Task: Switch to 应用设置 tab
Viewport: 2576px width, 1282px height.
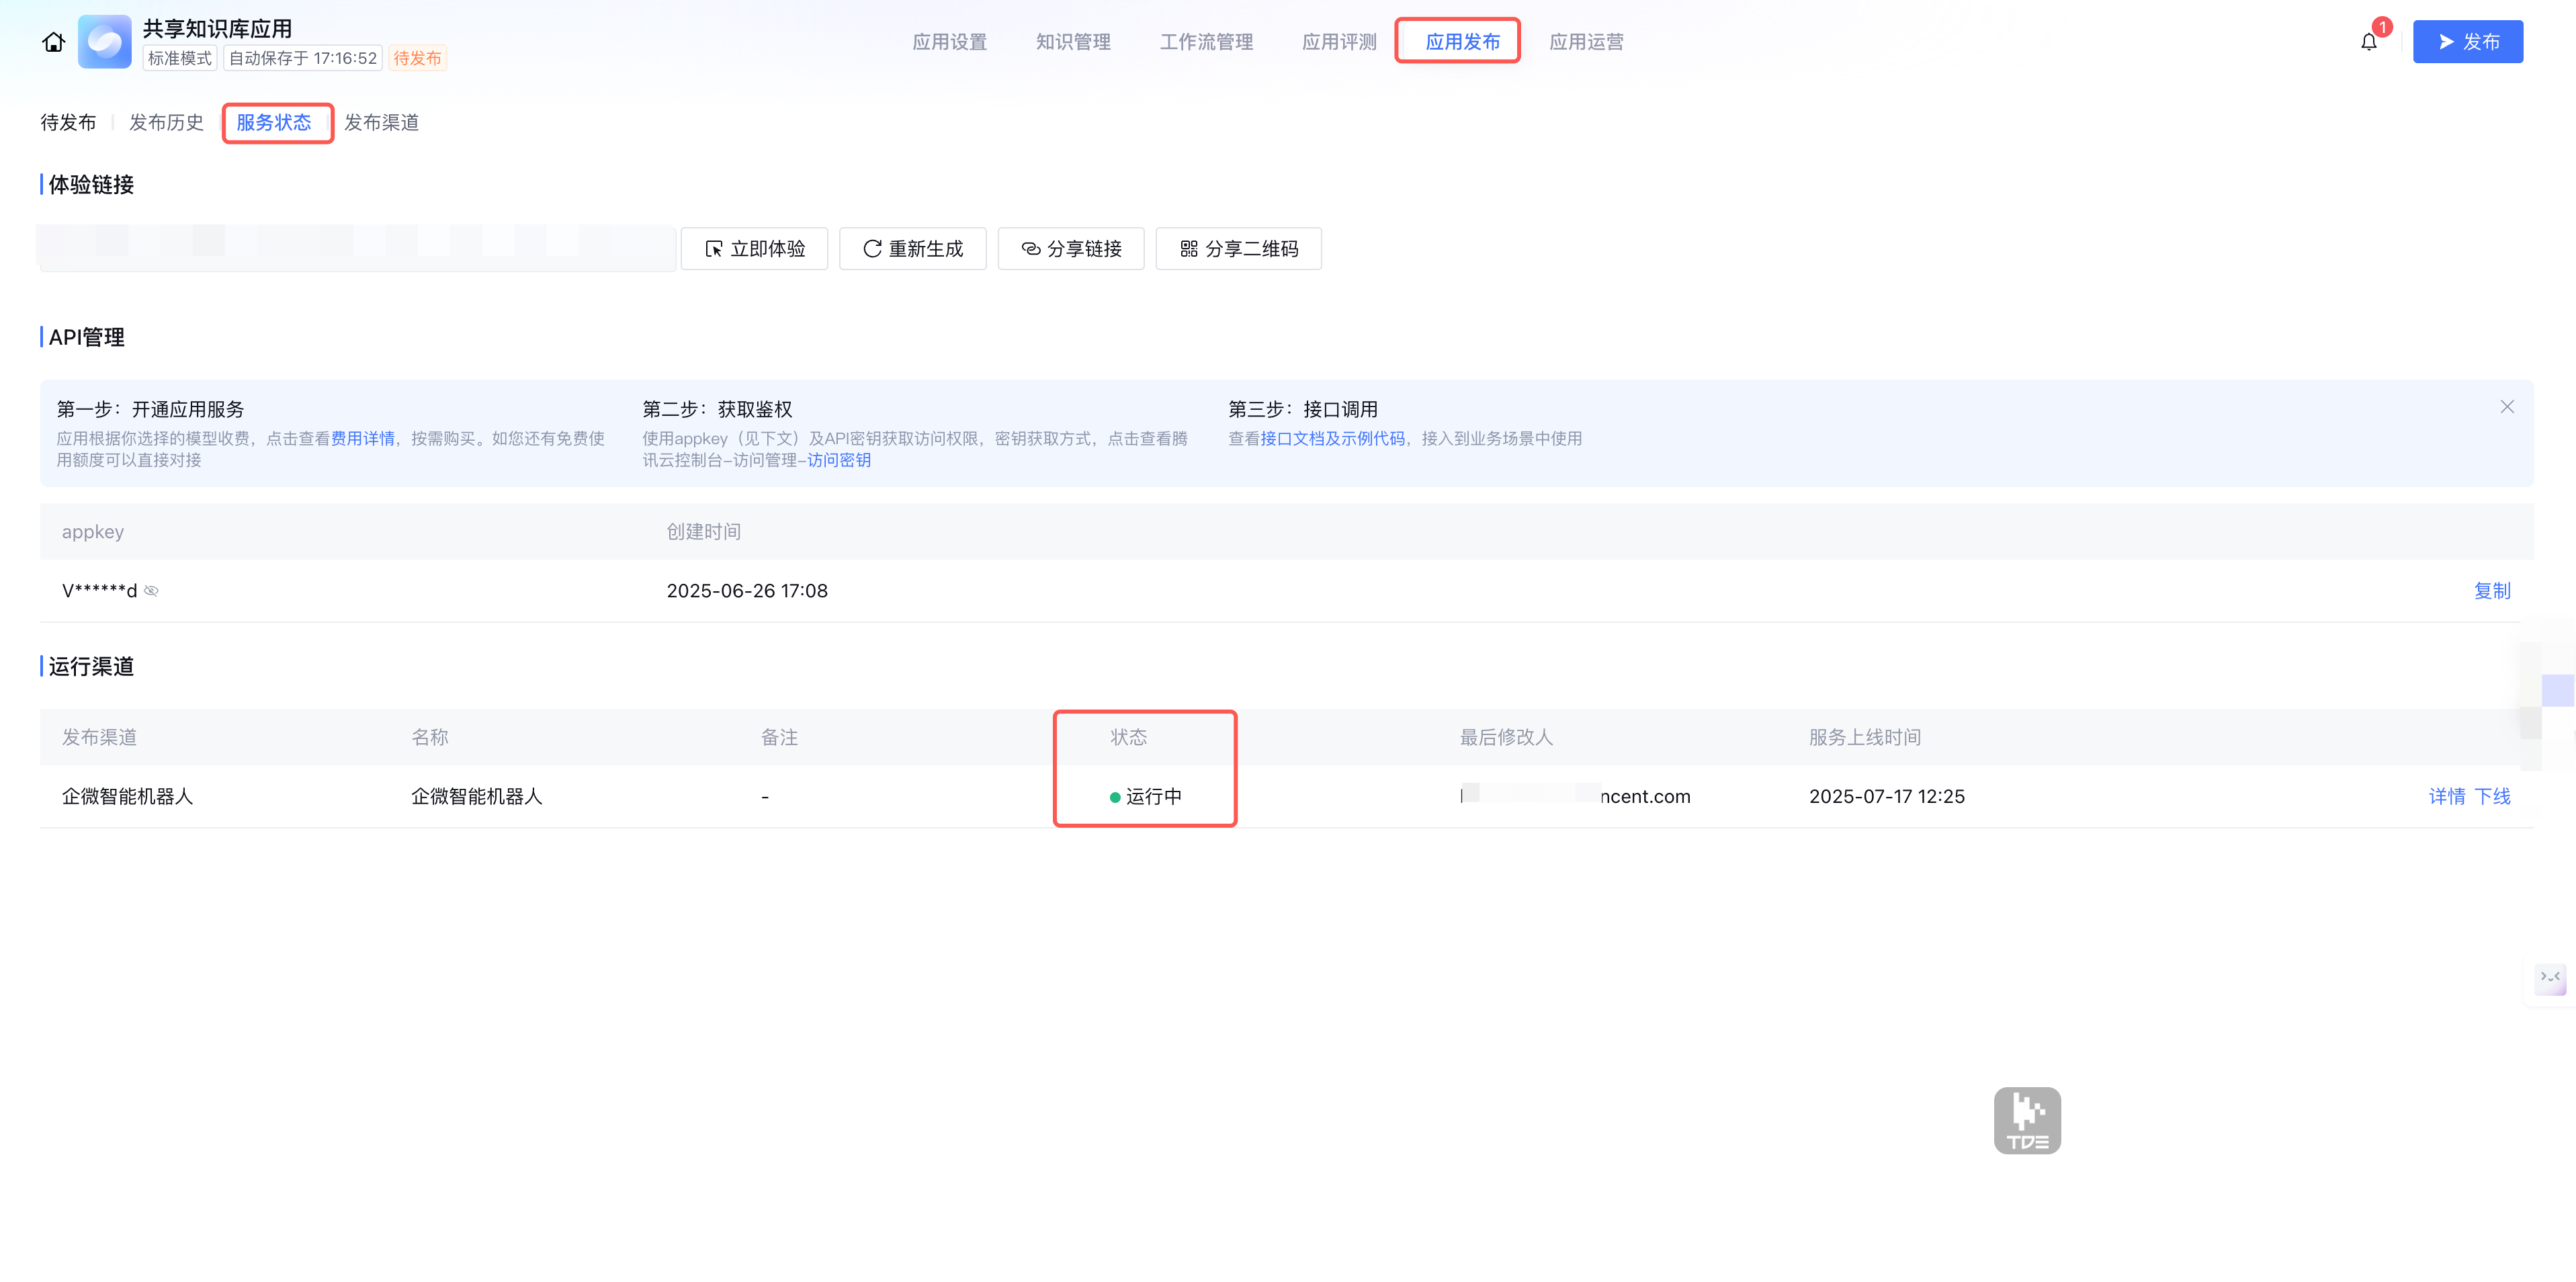Action: pos(949,42)
